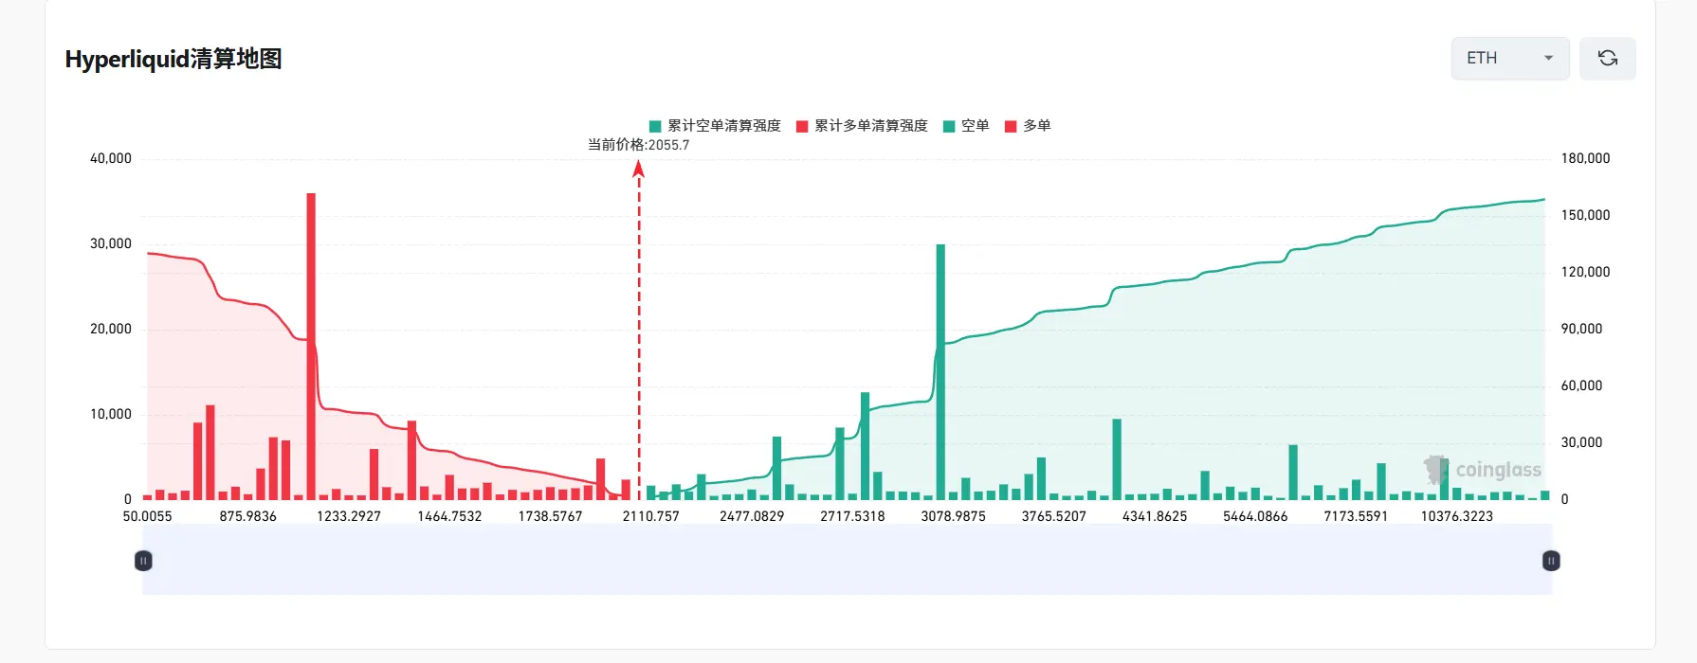Open the ETH coin dropdown
The width and height of the screenshot is (1697, 663).
click(1509, 59)
